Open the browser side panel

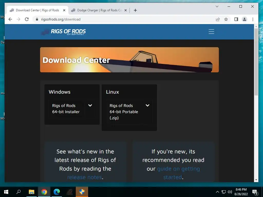click(236, 19)
